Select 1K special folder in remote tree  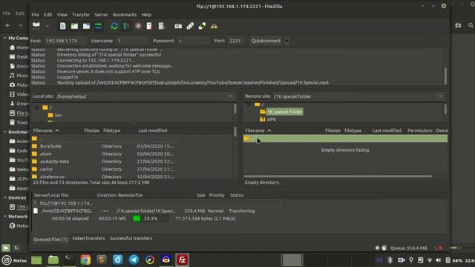[284, 112]
